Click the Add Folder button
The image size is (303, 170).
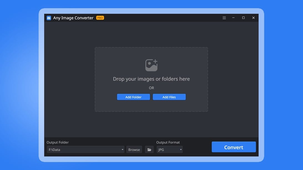click(x=133, y=97)
